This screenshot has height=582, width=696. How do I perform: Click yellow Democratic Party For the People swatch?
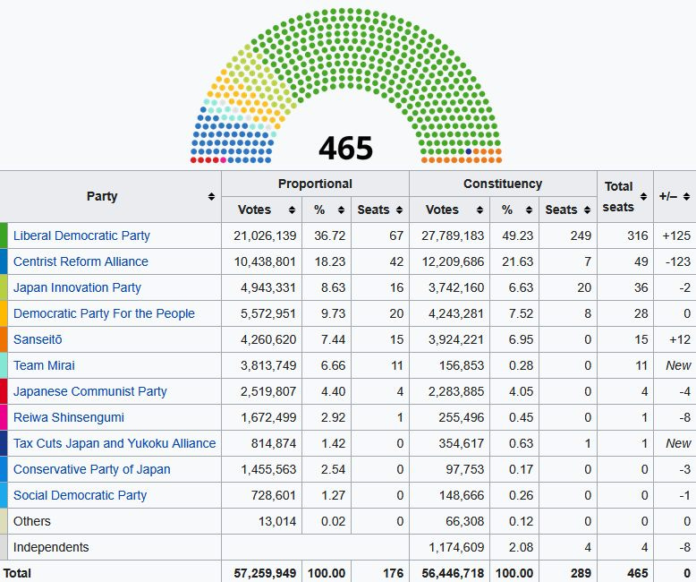click(4, 313)
